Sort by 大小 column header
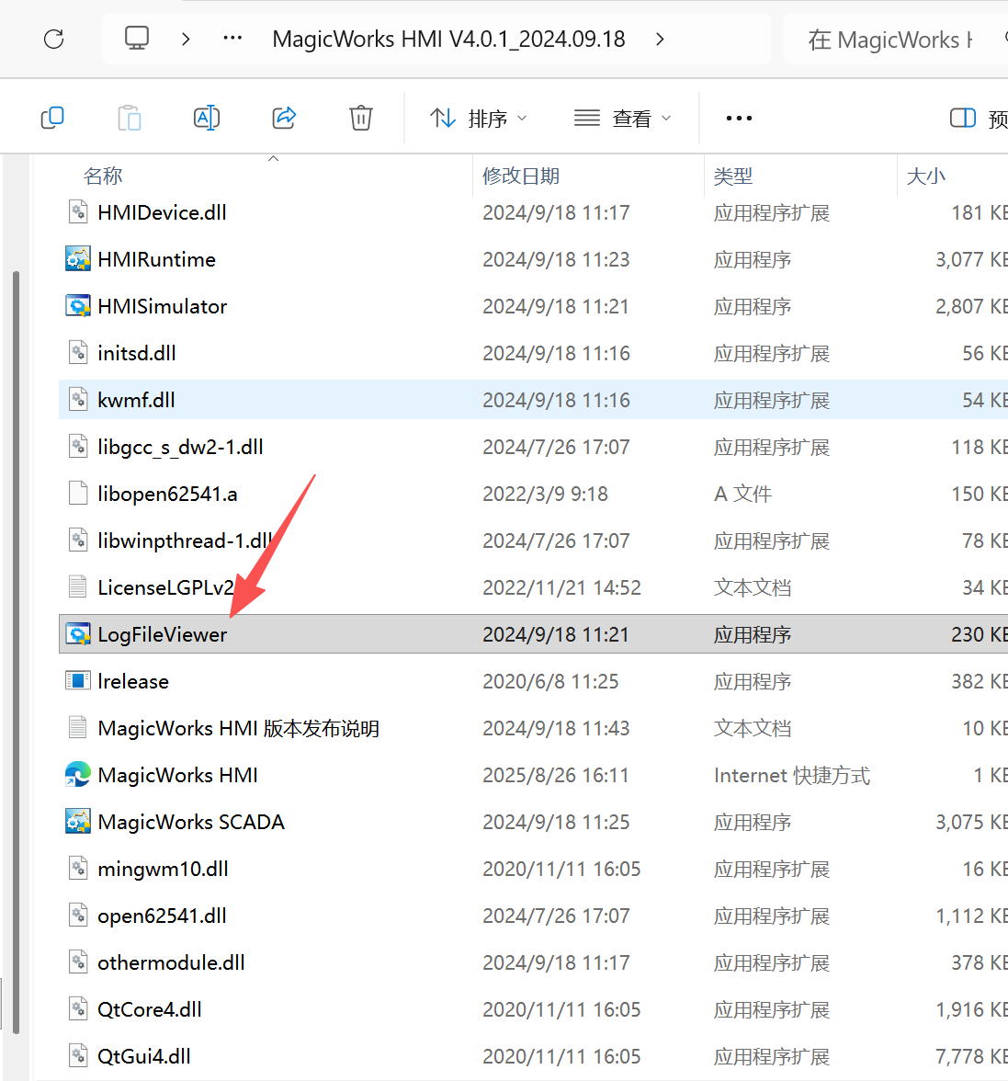This screenshot has width=1008, height=1081. coord(925,176)
